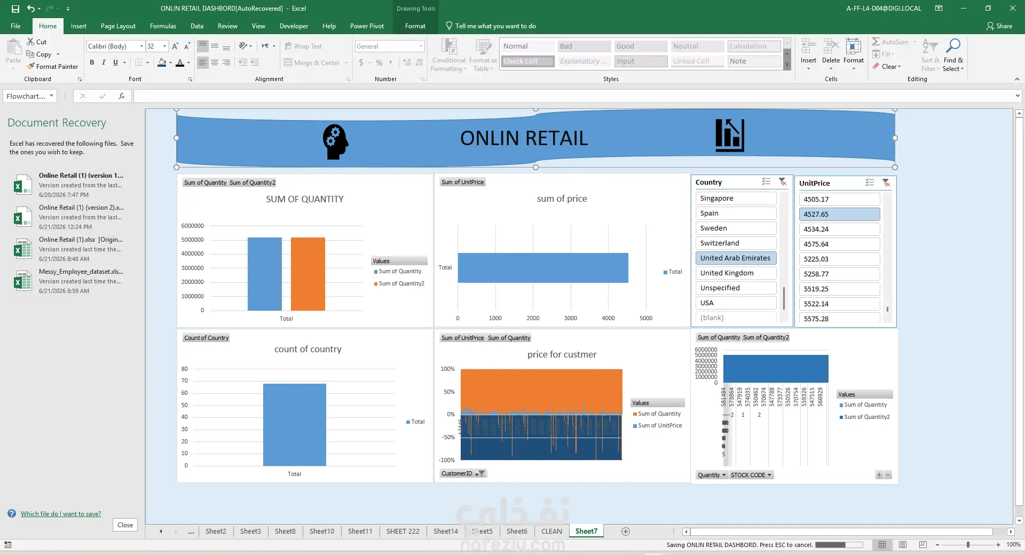
Task: Apply center horizontal alignment
Action: pyautogui.click(x=215, y=62)
